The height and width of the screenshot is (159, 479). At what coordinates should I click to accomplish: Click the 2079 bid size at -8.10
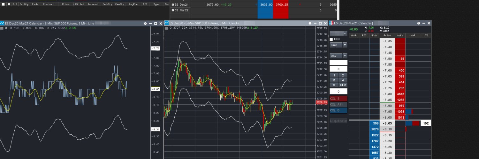(374, 129)
